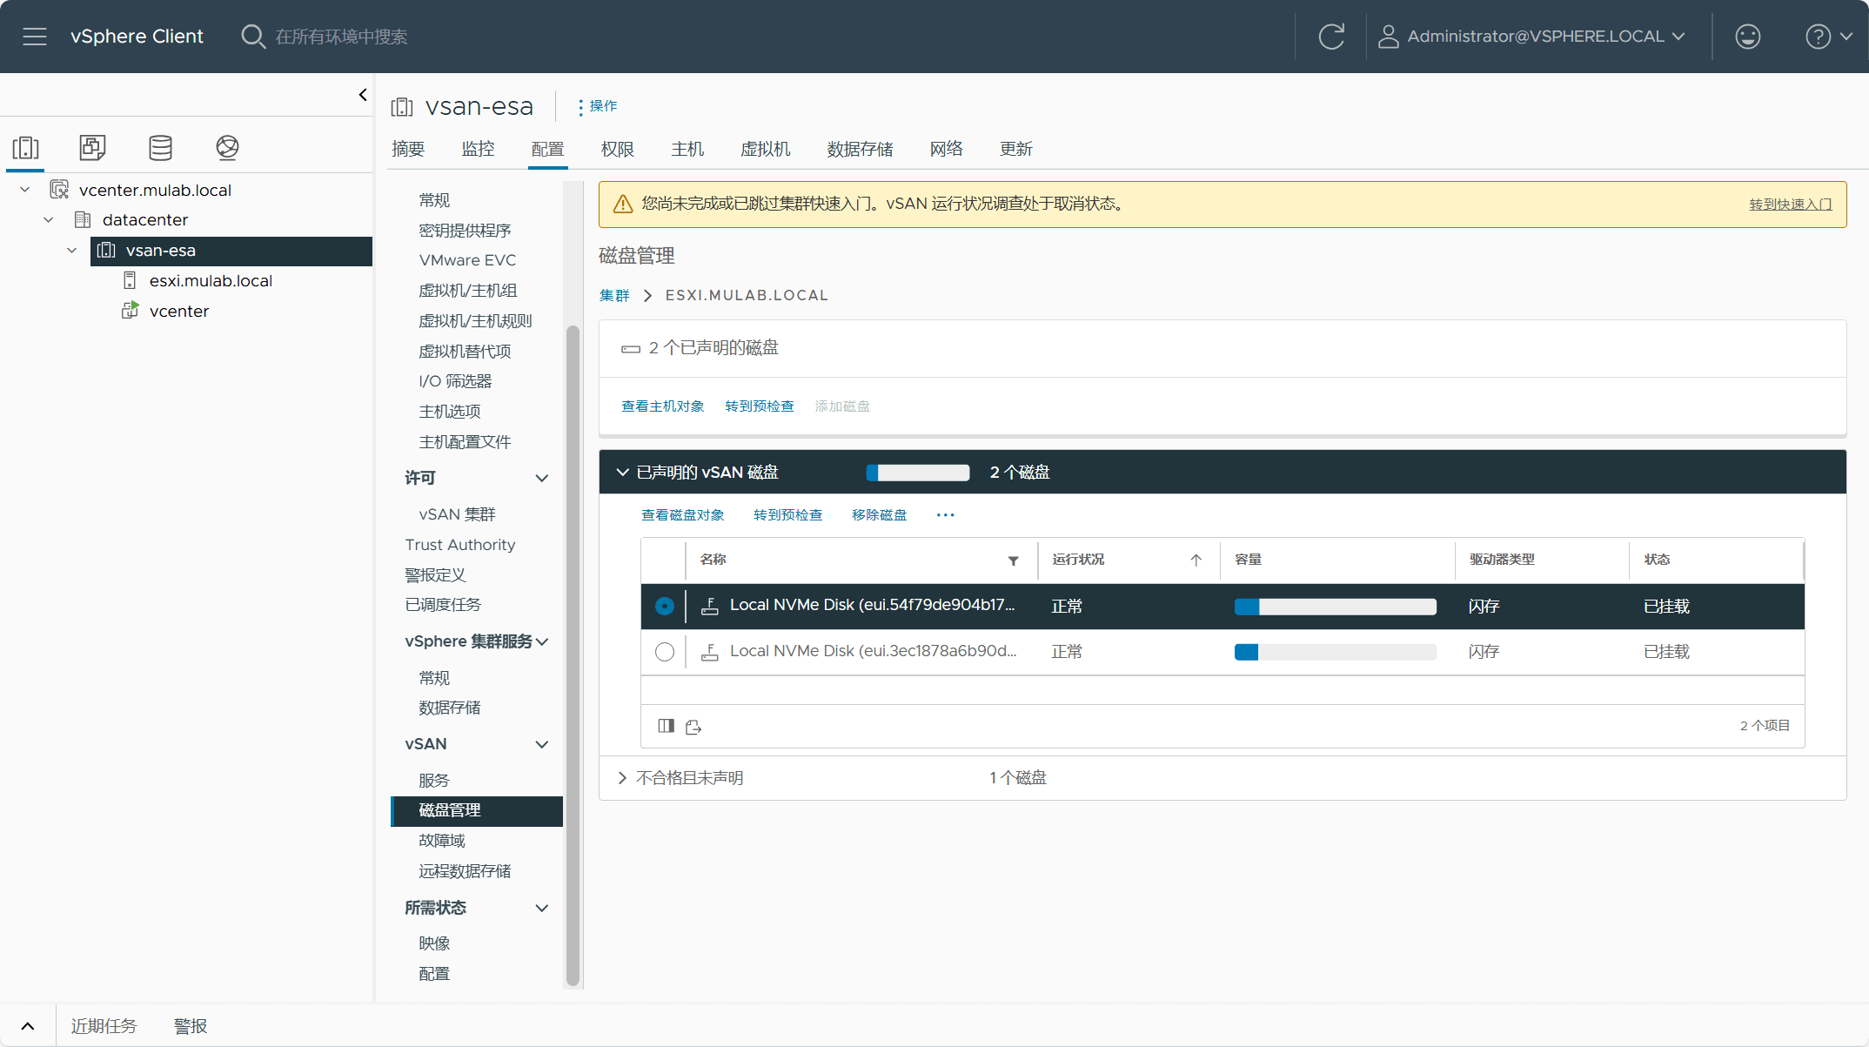Click the vsan-esa cluster title icon

click(402, 107)
